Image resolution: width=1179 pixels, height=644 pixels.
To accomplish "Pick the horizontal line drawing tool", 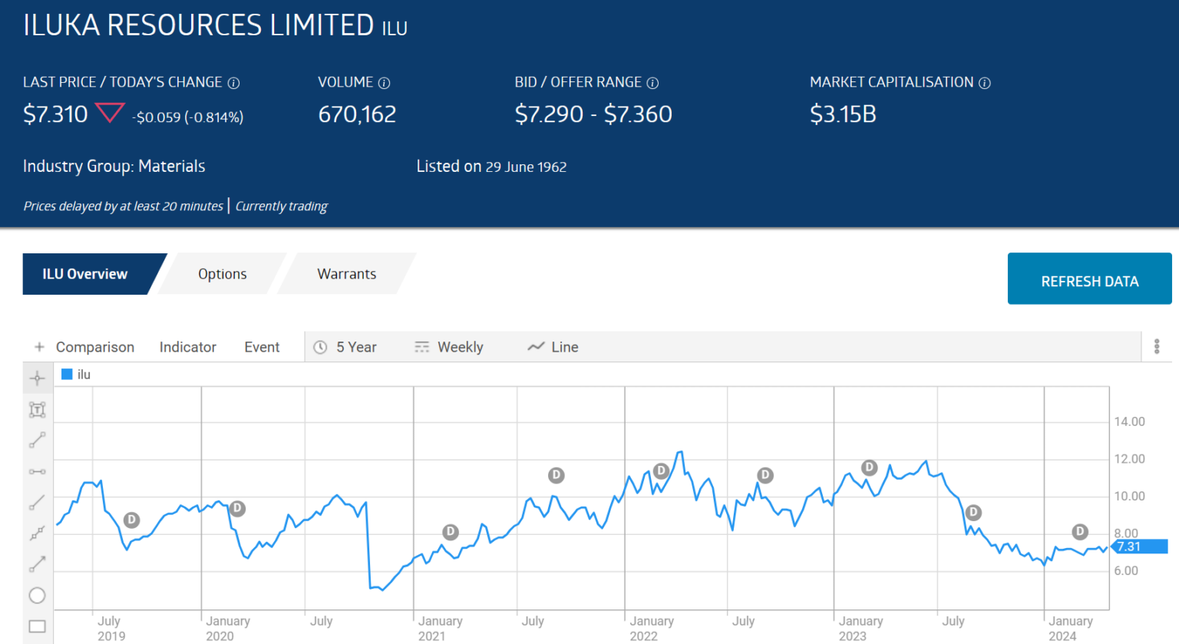I will [37, 471].
